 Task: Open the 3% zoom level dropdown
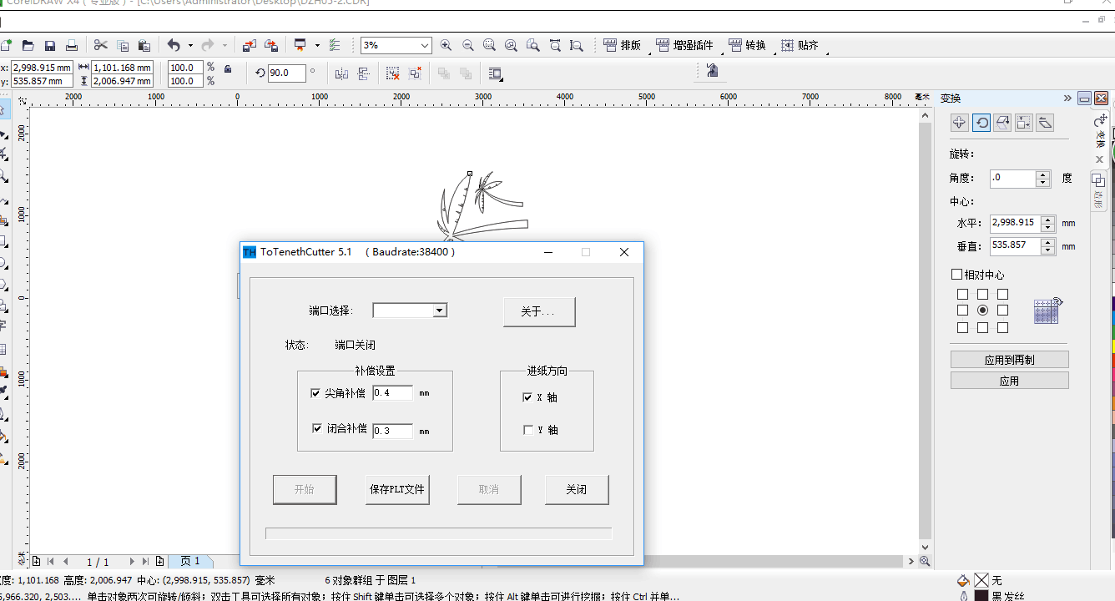point(423,45)
